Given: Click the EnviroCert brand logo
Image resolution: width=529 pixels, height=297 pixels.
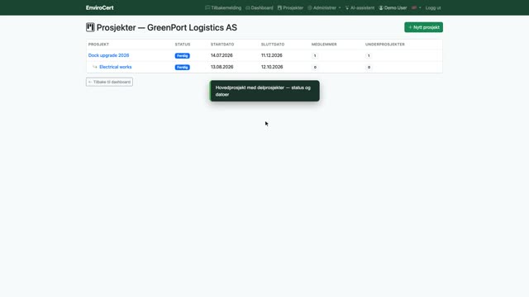Looking at the screenshot, I should tap(99, 7).
